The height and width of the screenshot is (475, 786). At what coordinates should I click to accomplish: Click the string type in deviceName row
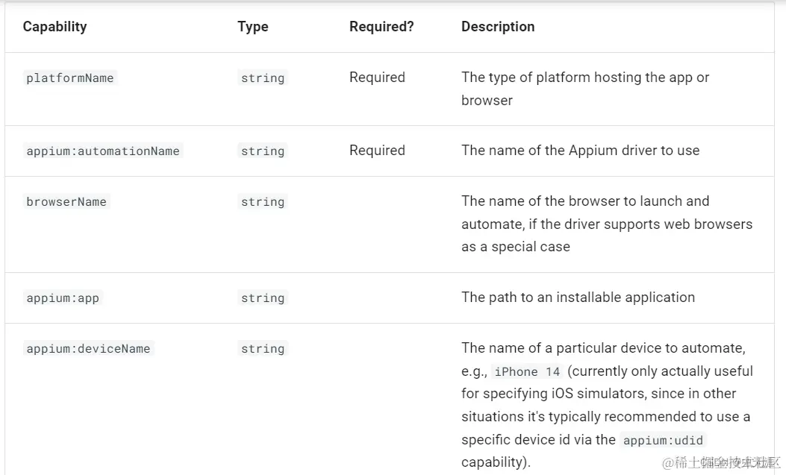[x=263, y=349]
